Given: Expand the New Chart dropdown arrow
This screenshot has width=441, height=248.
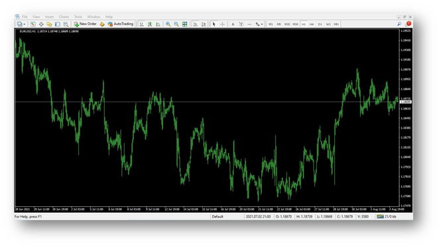Looking at the screenshot, I should tap(24, 24).
